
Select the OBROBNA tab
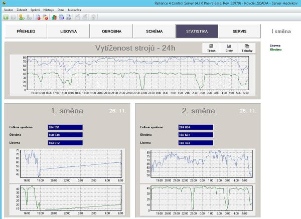tap(111, 31)
